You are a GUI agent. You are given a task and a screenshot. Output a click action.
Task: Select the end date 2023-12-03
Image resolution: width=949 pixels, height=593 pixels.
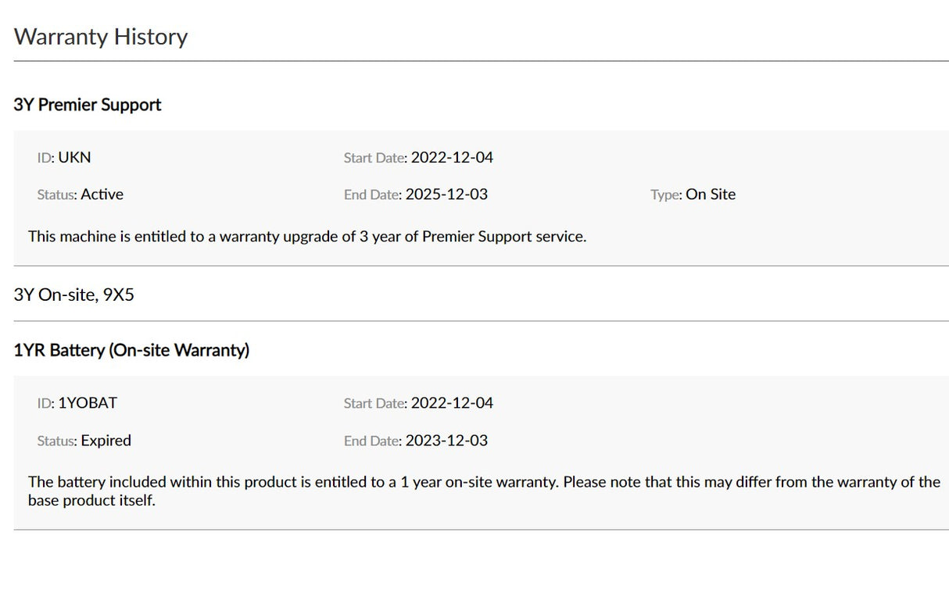[446, 441]
